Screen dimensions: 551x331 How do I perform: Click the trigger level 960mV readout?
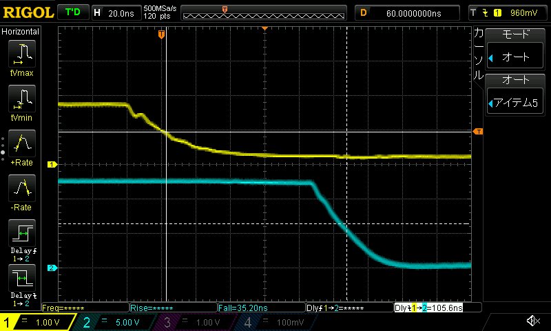(523, 13)
